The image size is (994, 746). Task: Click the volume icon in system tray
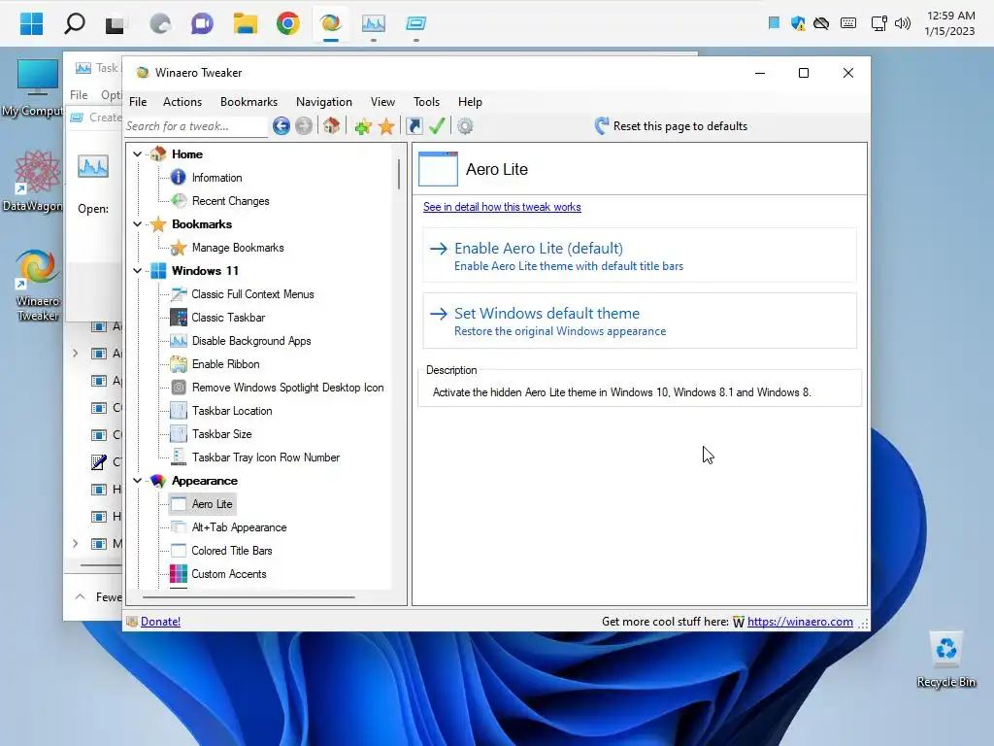click(x=902, y=23)
